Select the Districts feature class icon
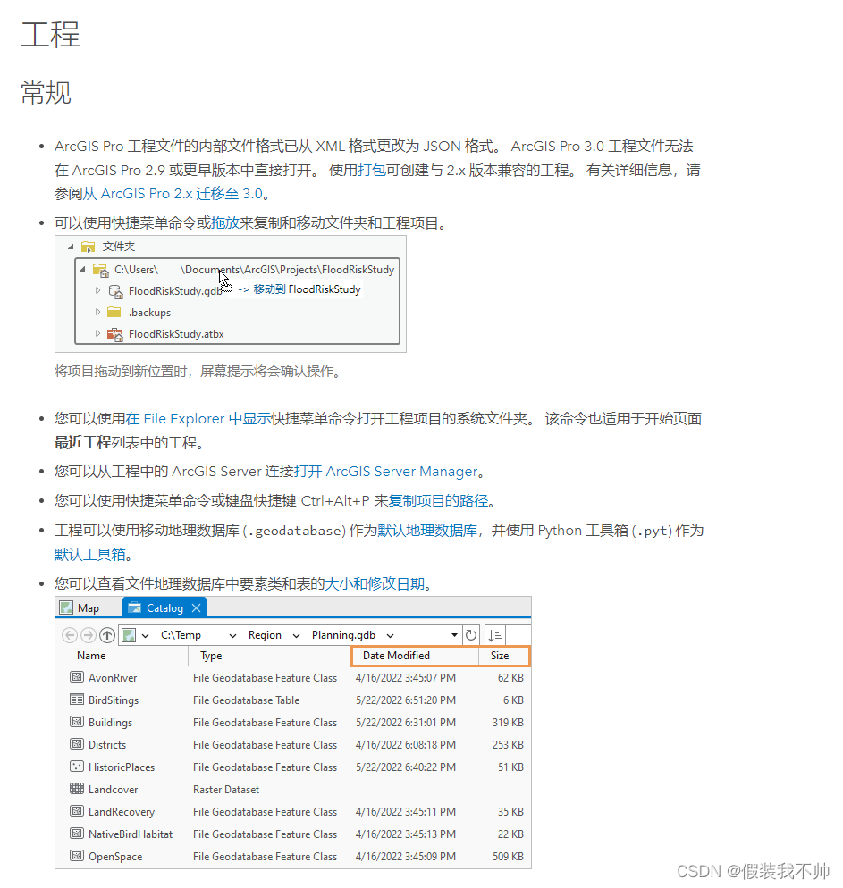 [x=77, y=744]
